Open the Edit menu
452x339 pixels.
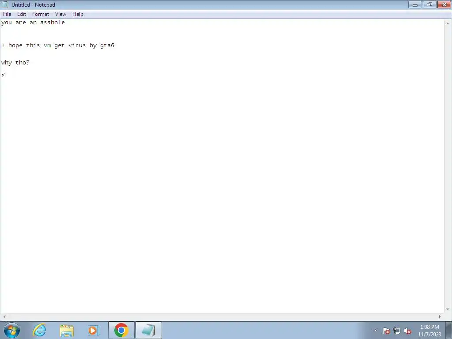click(22, 14)
